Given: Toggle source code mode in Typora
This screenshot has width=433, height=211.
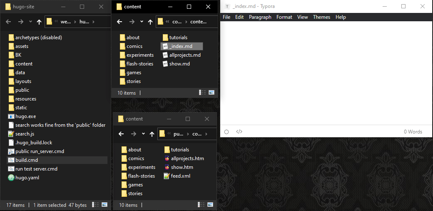Looking at the screenshot, I should point(239,132).
